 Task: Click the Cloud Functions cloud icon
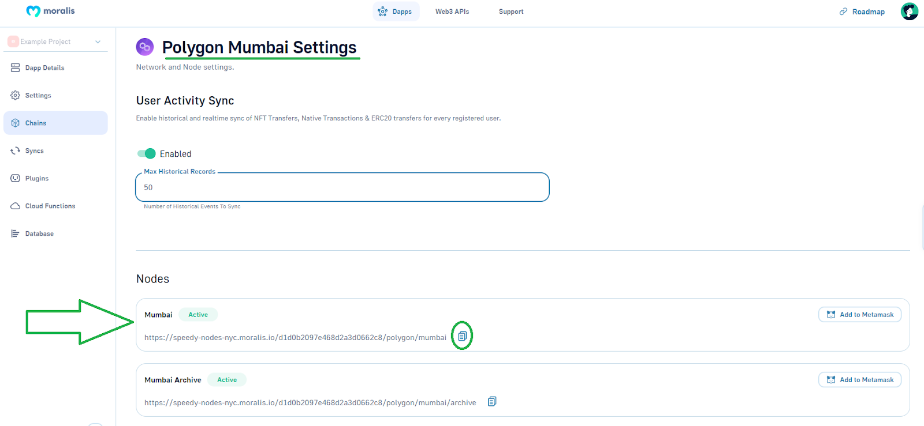[x=16, y=206]
